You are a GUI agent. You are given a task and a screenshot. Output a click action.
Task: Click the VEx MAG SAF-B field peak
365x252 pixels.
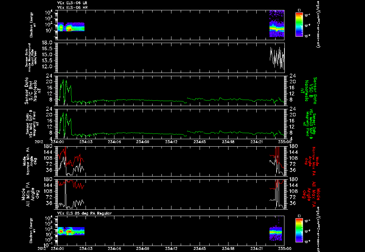pos(63,114)
